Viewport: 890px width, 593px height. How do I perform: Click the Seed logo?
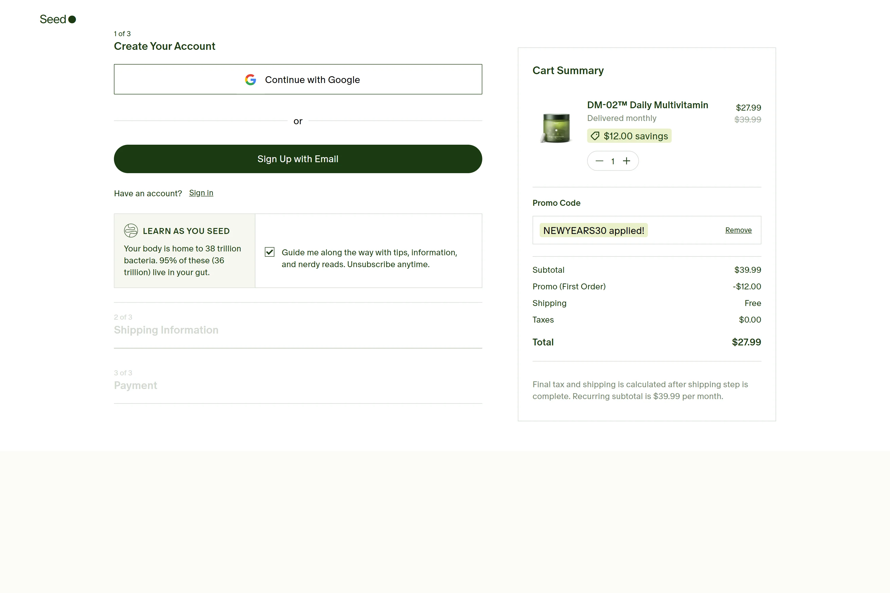coord(58,19)
